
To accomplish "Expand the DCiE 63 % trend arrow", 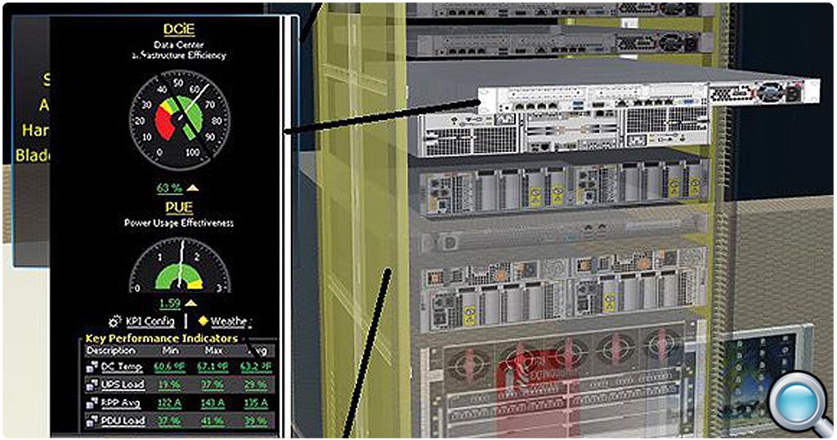I will coord(194,189).
